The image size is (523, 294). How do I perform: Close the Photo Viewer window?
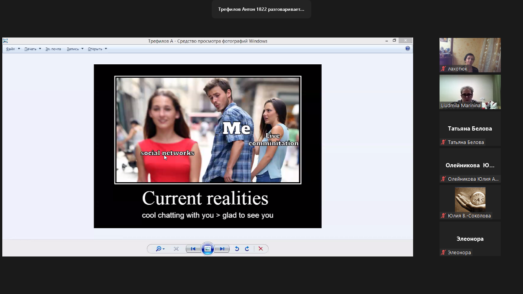(405, 41)
